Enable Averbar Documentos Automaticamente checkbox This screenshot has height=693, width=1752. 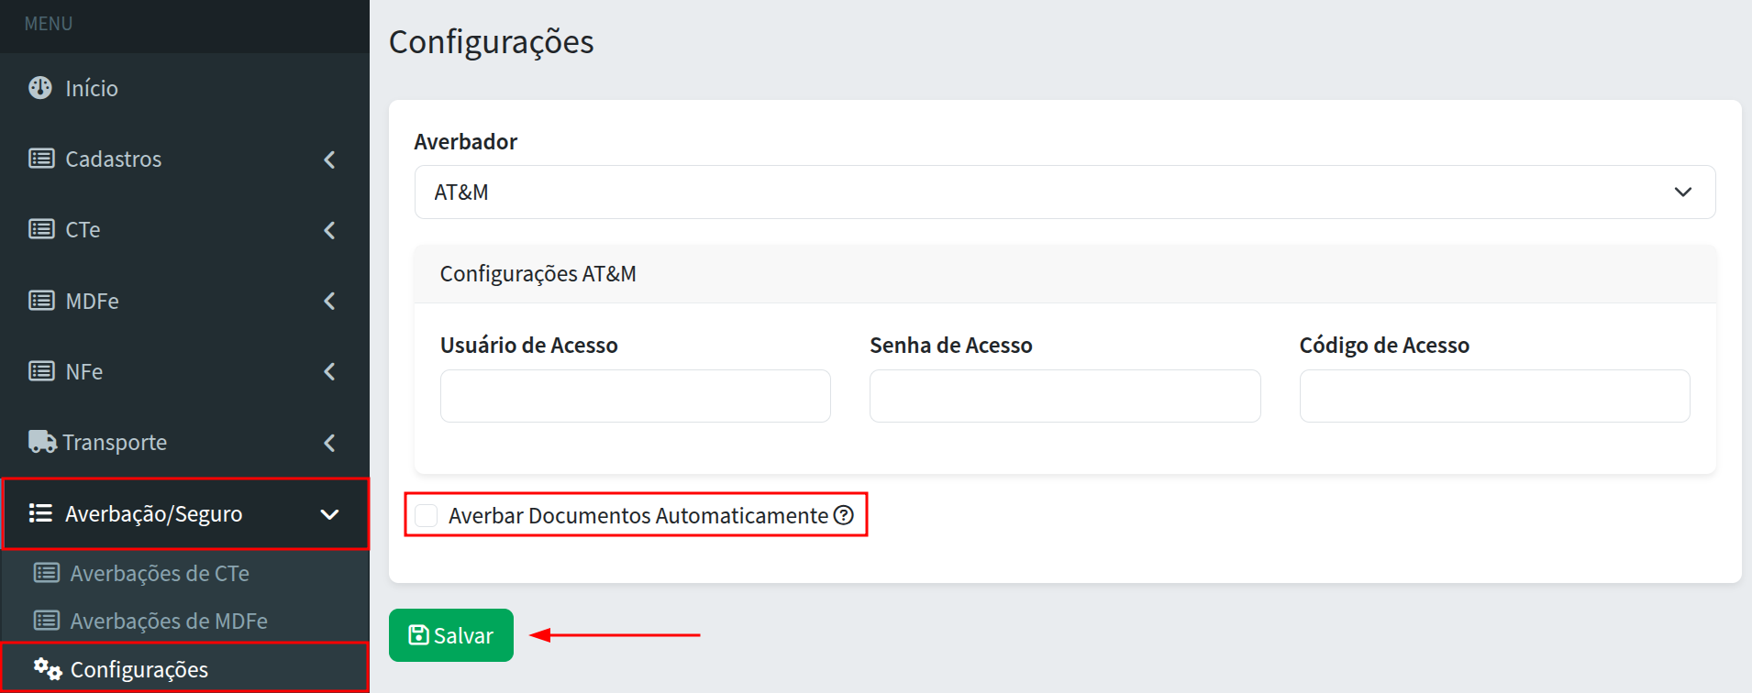(427, 515)
